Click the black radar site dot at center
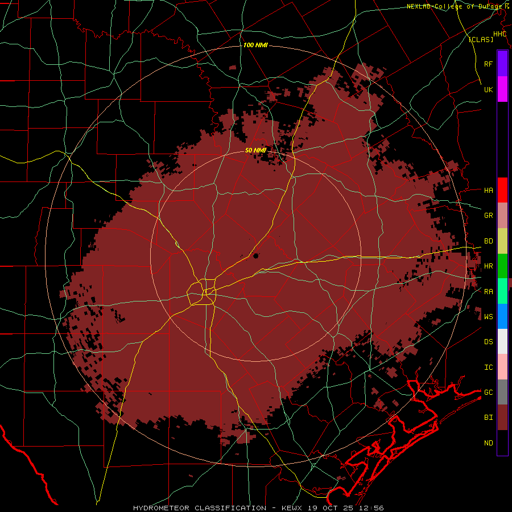Viewport: 512px width, 512px height. coord(255,256)
